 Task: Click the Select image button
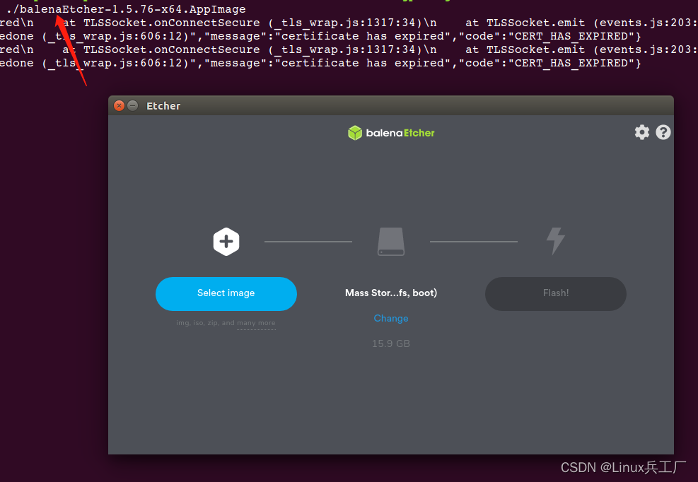(x=226, y=294)
